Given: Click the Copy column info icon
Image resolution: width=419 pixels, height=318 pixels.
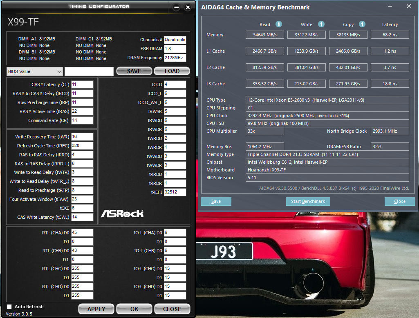Looking at the screenshot, I should tap(362, 24).
